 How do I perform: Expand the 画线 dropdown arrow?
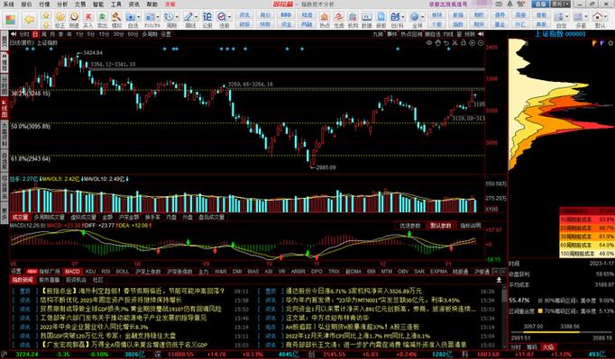click(x=196, y=17)
